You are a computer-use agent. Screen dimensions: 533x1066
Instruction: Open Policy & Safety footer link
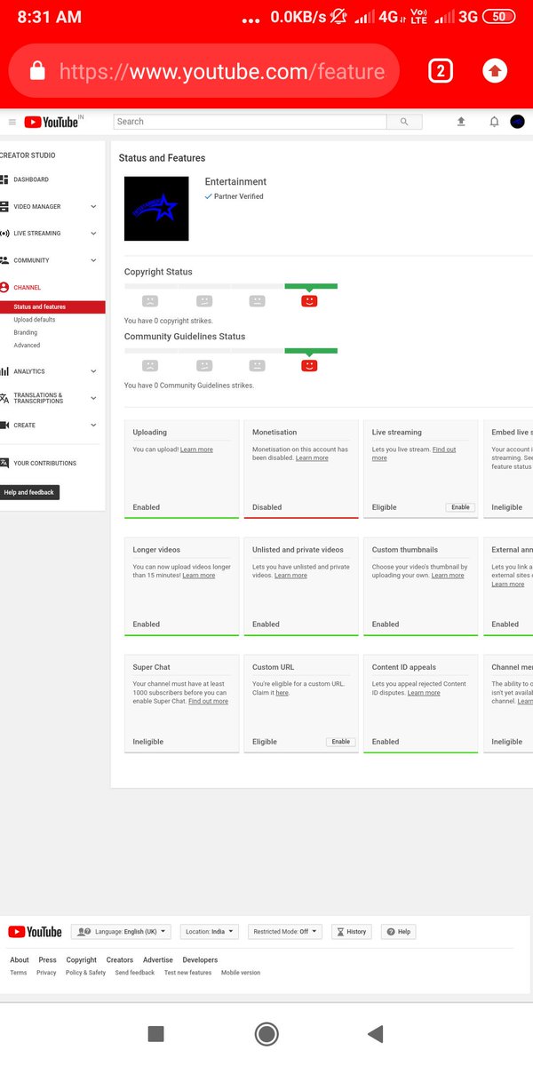click(85, 973)
